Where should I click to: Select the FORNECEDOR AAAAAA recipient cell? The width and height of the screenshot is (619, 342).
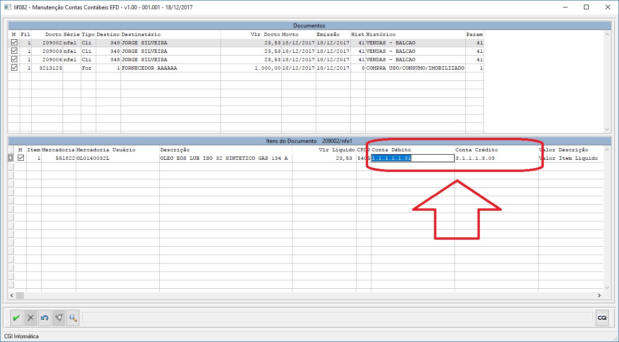point(171,68)
